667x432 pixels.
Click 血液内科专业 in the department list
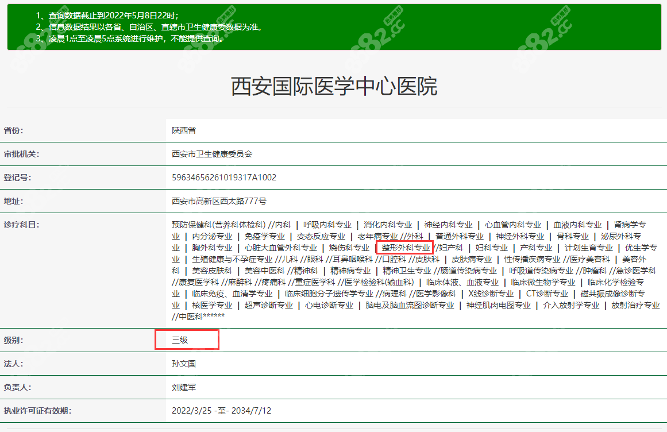point(577,225)
